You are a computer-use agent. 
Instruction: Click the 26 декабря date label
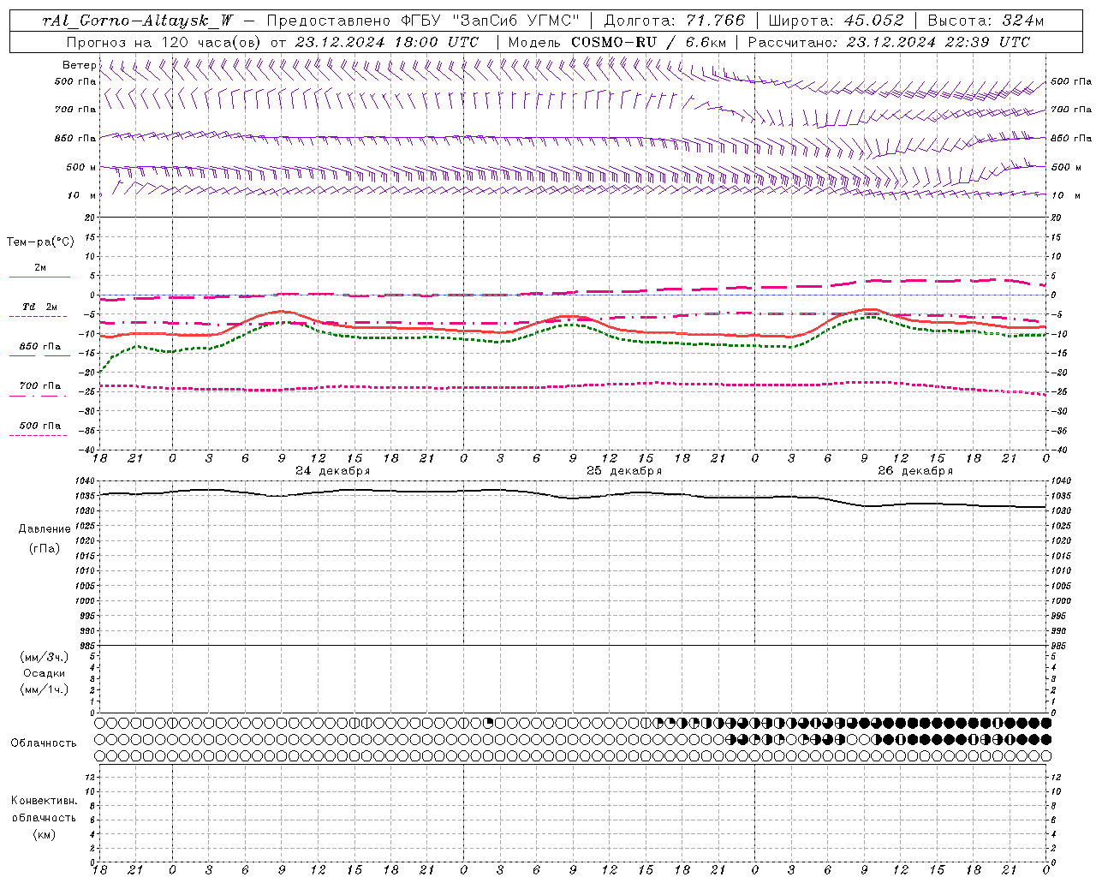[x=914, y=471]
